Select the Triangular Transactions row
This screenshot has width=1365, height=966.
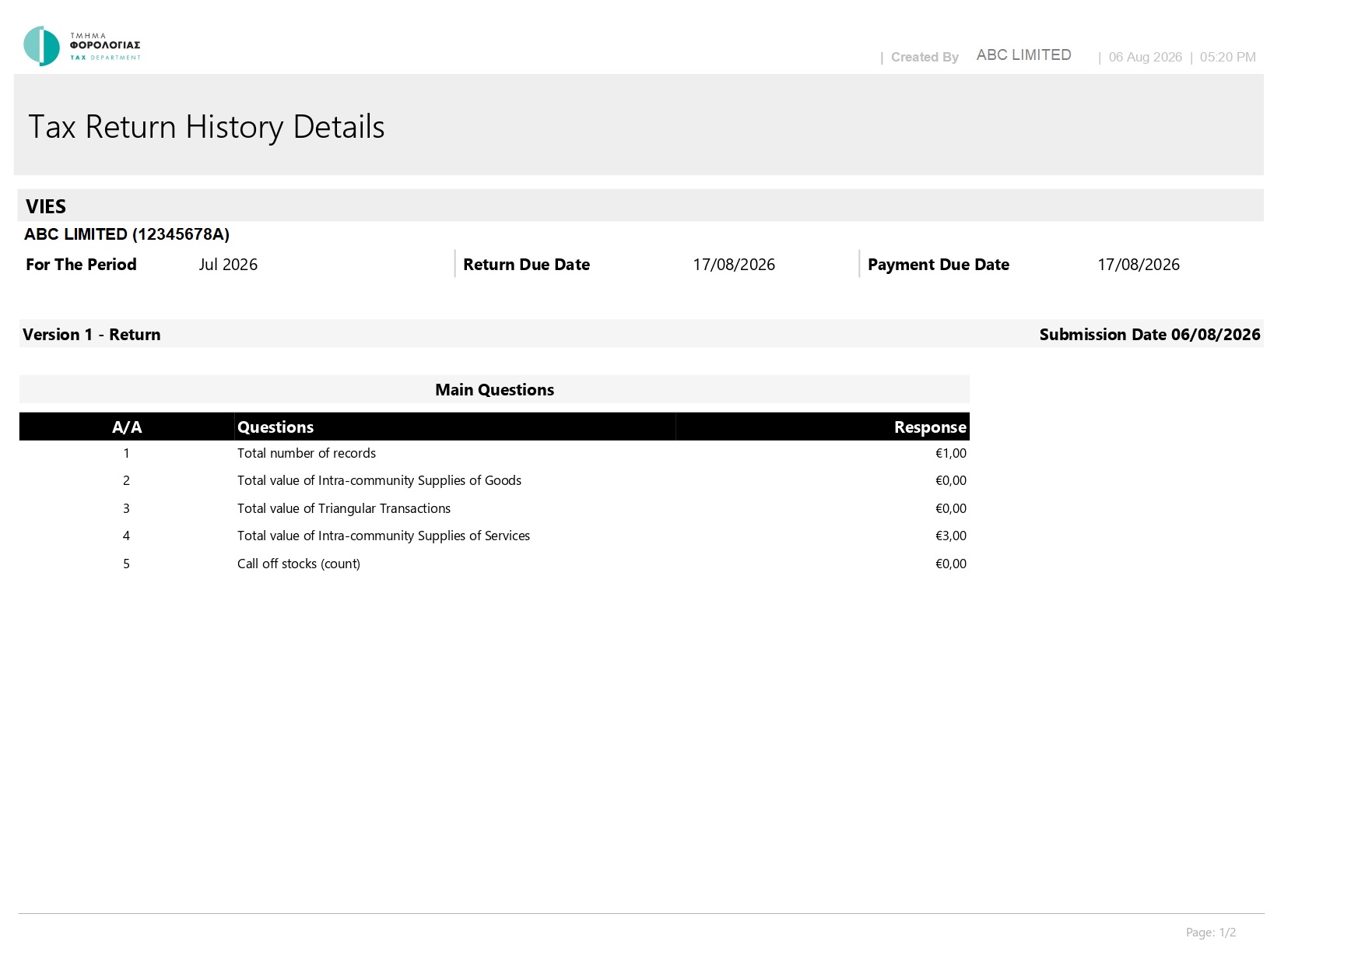coord(494,508)
